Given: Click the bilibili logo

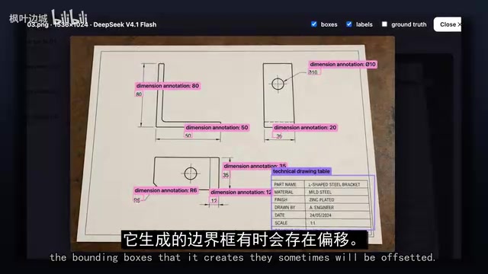Looking at the screenshot, I should coord(69,17).
